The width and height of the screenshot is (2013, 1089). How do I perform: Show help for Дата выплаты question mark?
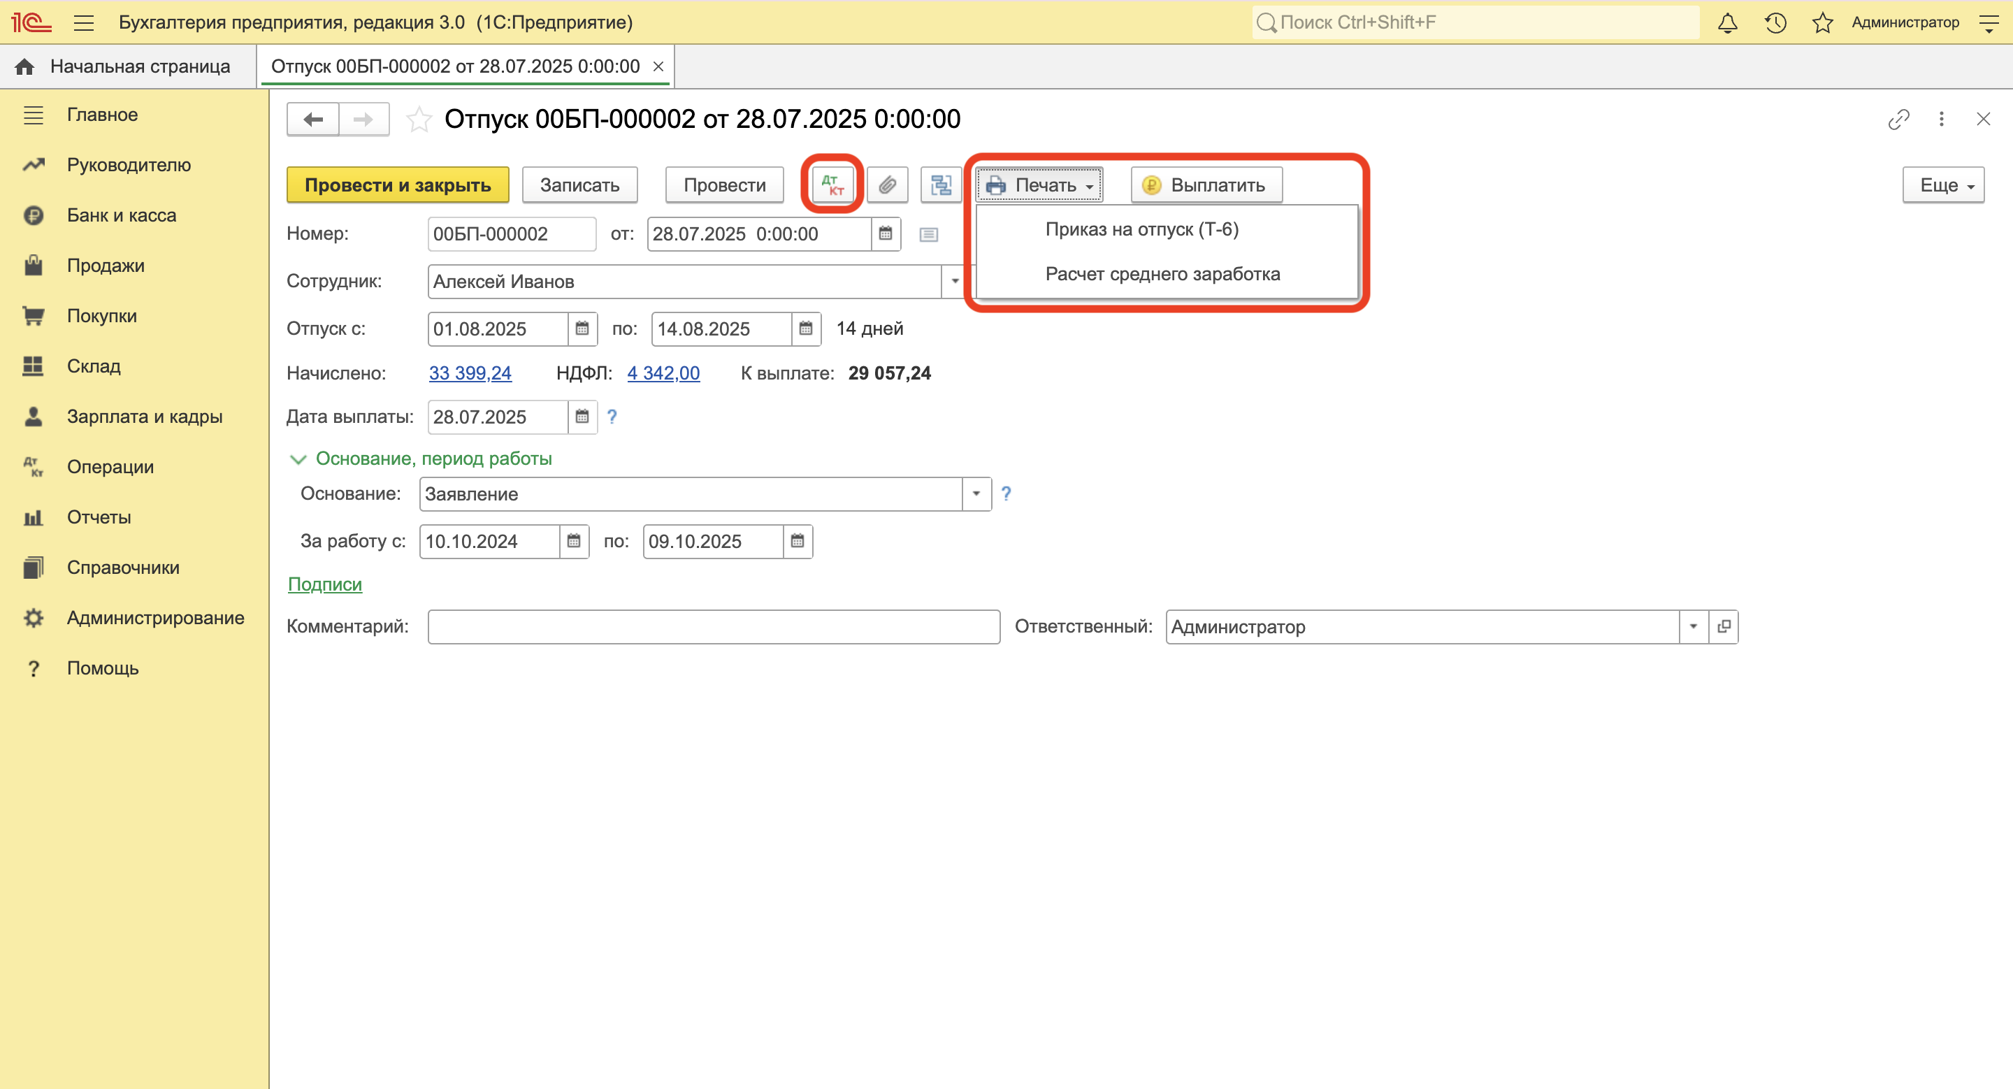point(612,417)
